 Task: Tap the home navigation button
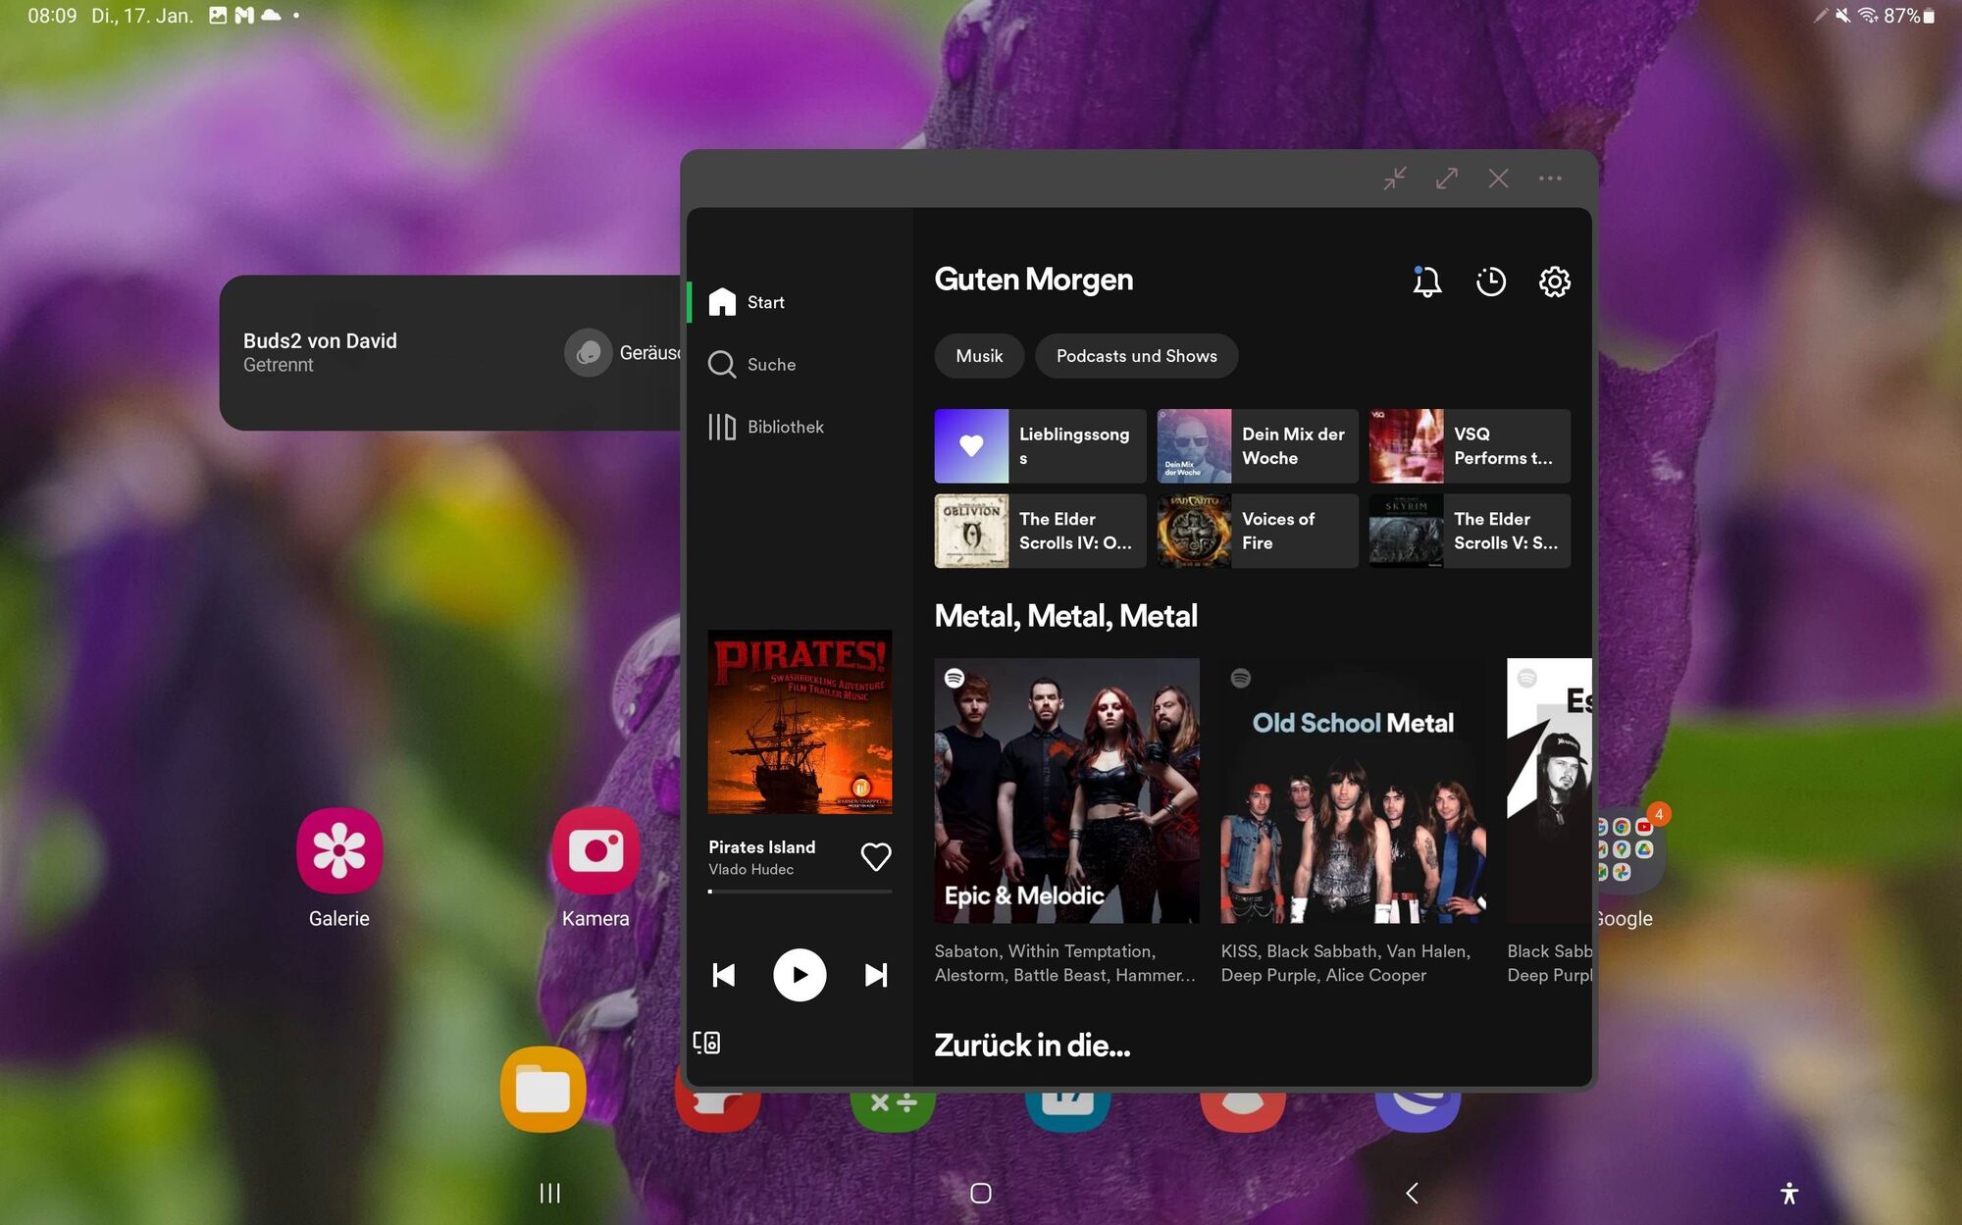(x=981, y=1193)
